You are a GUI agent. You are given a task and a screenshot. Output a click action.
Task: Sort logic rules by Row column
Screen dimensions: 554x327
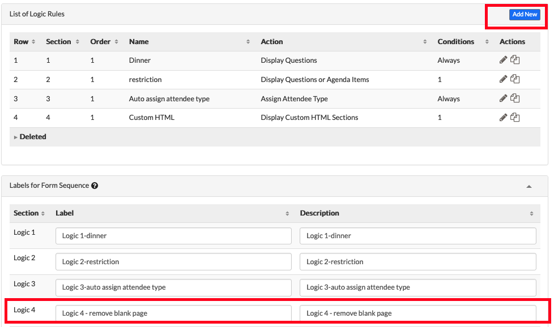[33, 42]
